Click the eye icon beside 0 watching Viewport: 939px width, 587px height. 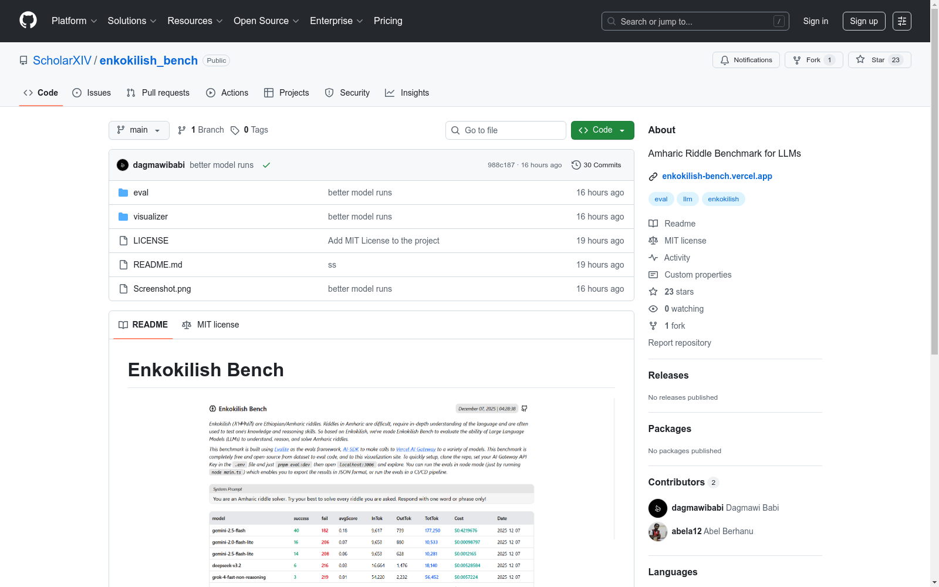coord(653,309)
